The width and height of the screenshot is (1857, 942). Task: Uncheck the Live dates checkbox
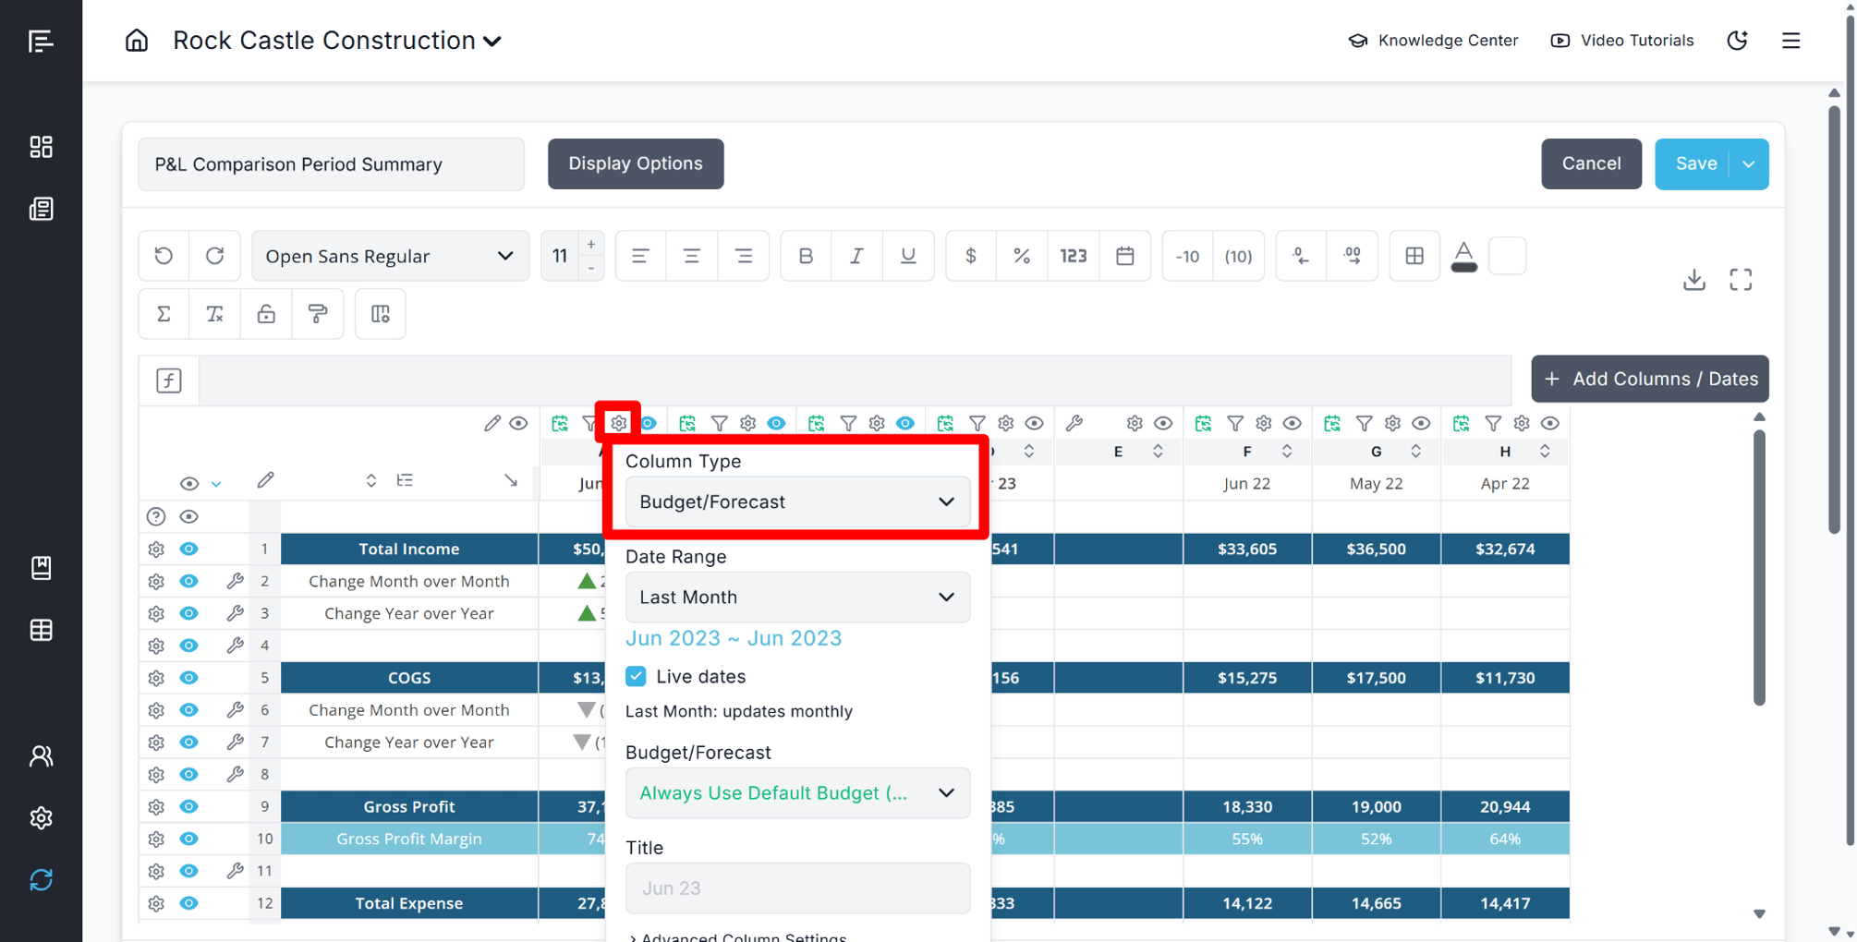(636, 676)
